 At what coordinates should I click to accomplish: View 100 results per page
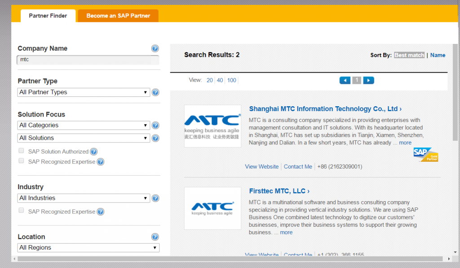pyautogui.click(x=231, y=80)
